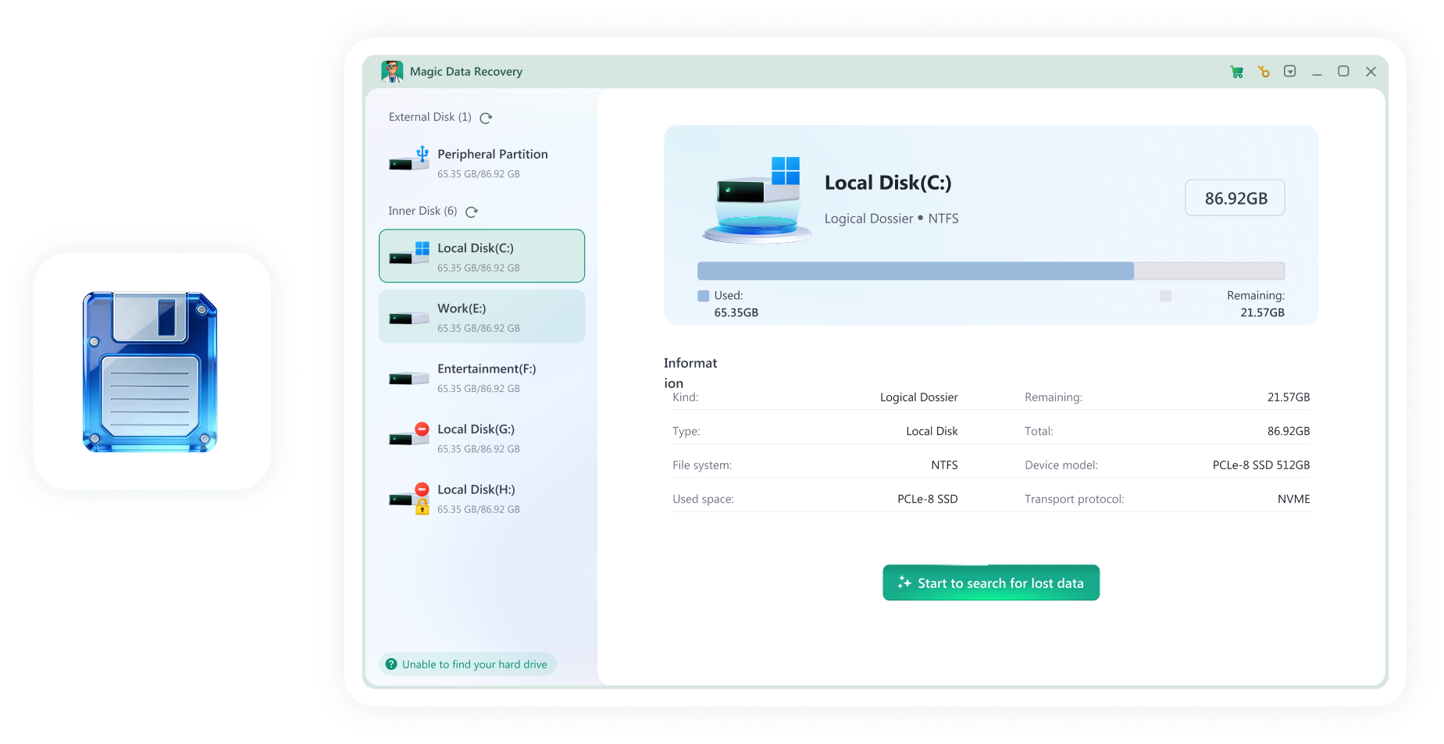
Task: Click the Local Disk(H:) locked drive icon
Action: point(409,497)
